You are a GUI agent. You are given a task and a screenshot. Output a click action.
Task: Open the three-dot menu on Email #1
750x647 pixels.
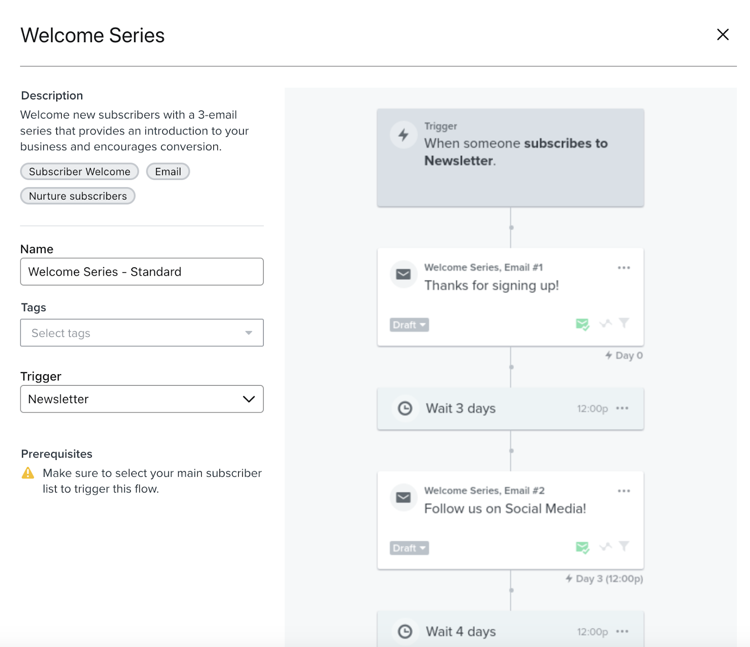point(623,268)
